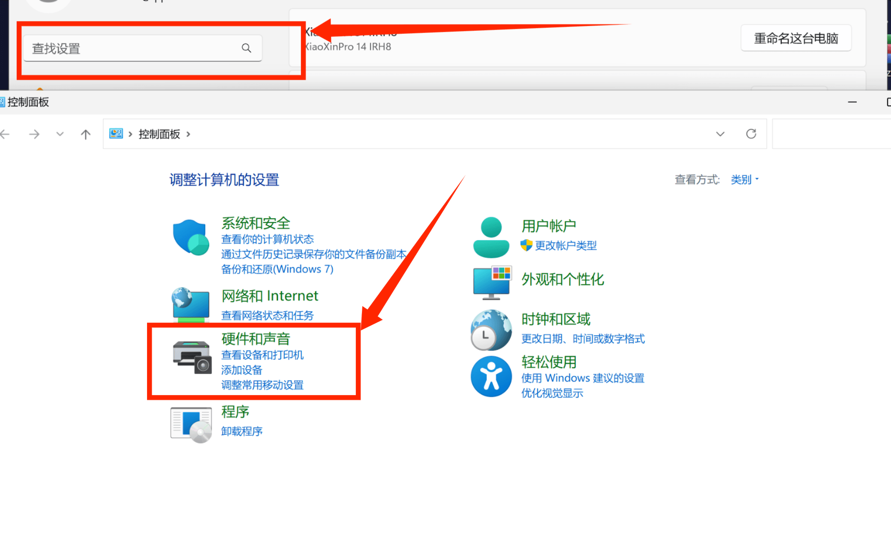Click the Ease of Access blue icon
The height and width of the screenshot is (545, 891).
click(x=491, y=376)
